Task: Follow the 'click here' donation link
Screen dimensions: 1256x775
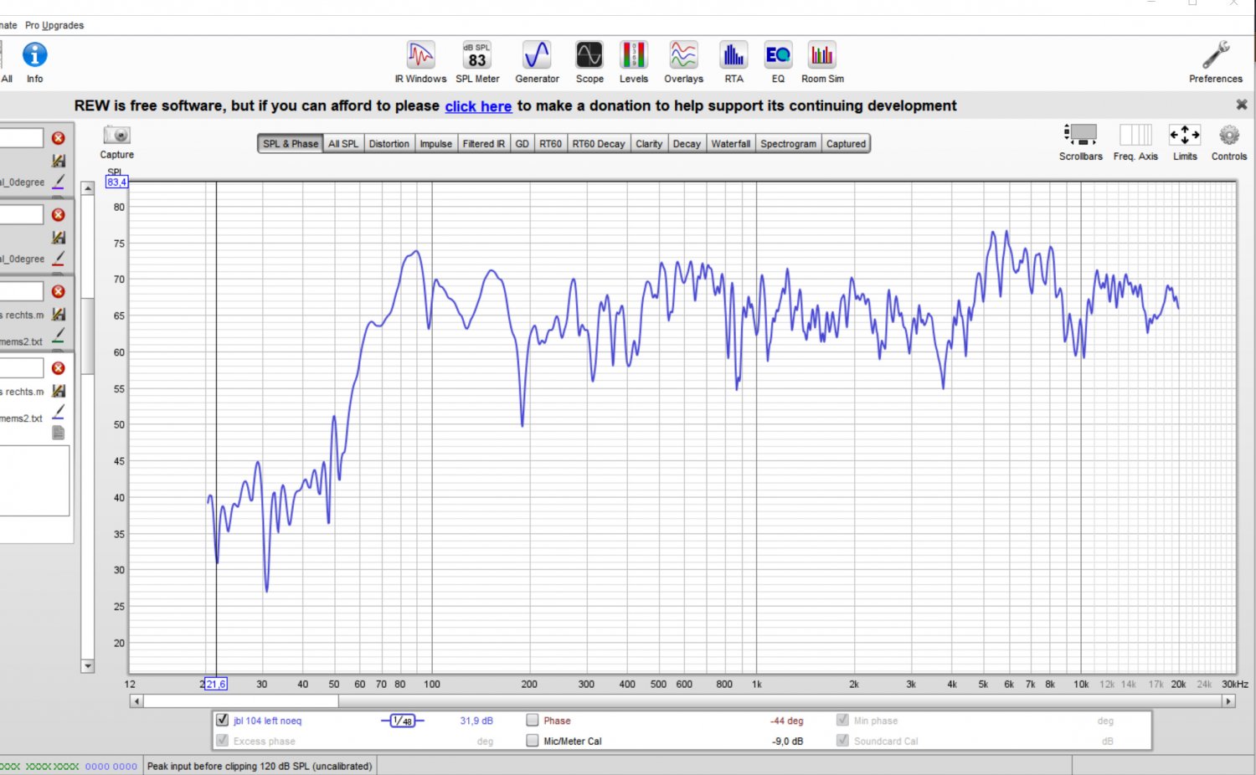Action: tap(478, 106)
